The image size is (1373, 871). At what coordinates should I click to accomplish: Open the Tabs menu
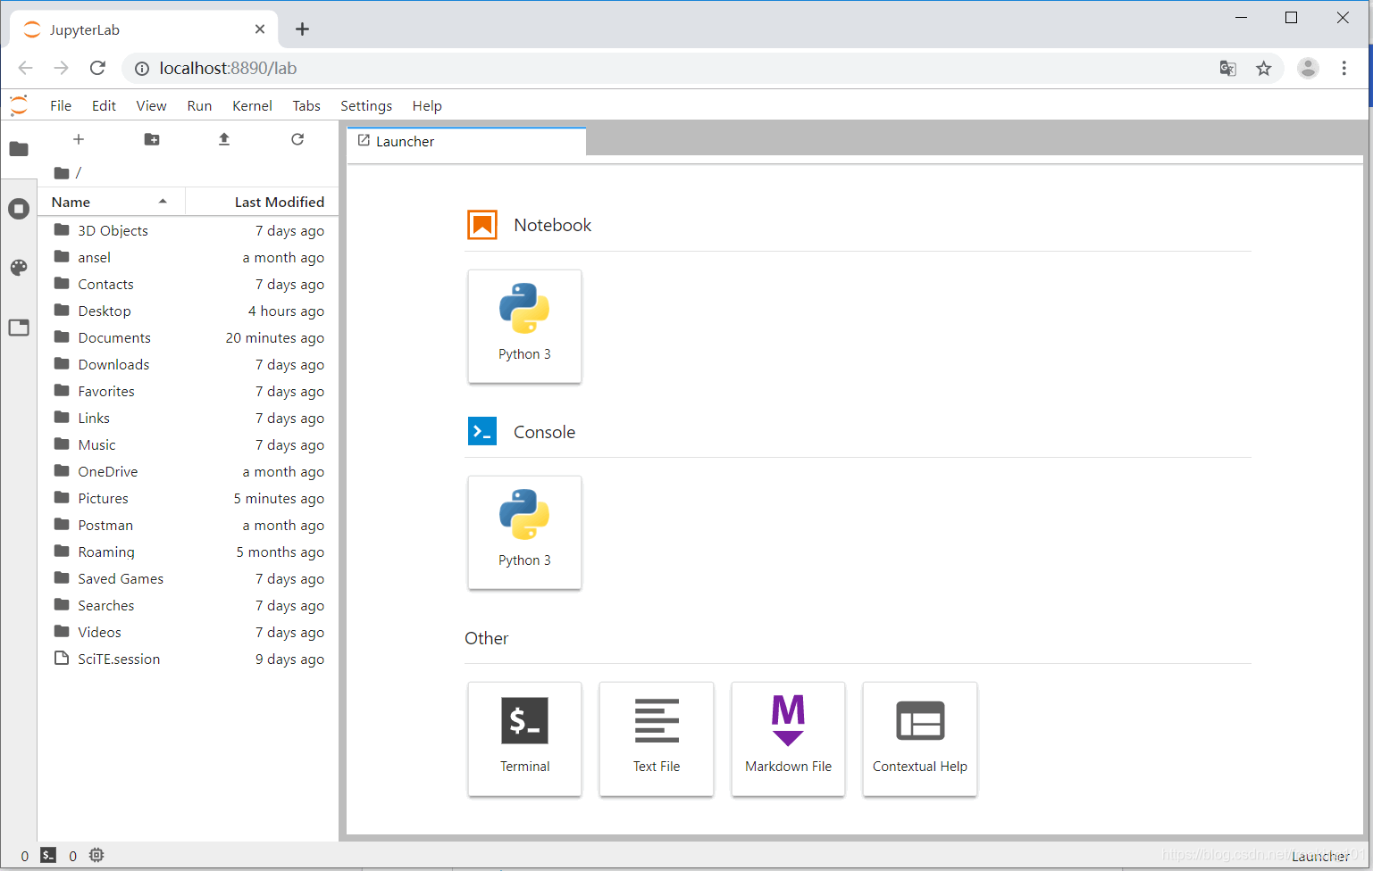click(306, 105)
